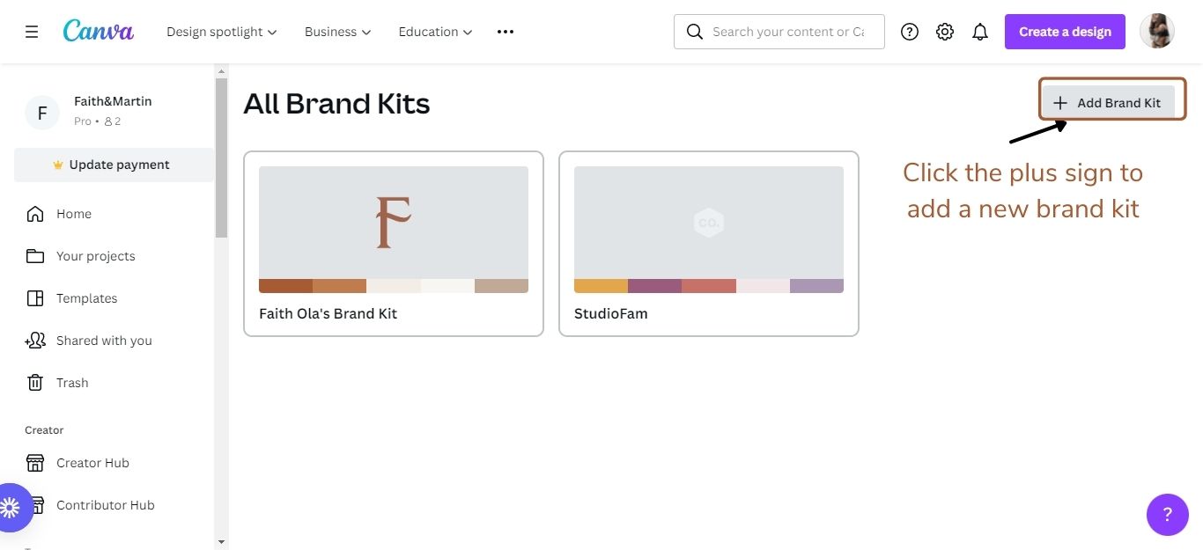This screenshot has width=1203, height=550.
Task: Click the Your projects folder icon
Action: click(35, 256)
